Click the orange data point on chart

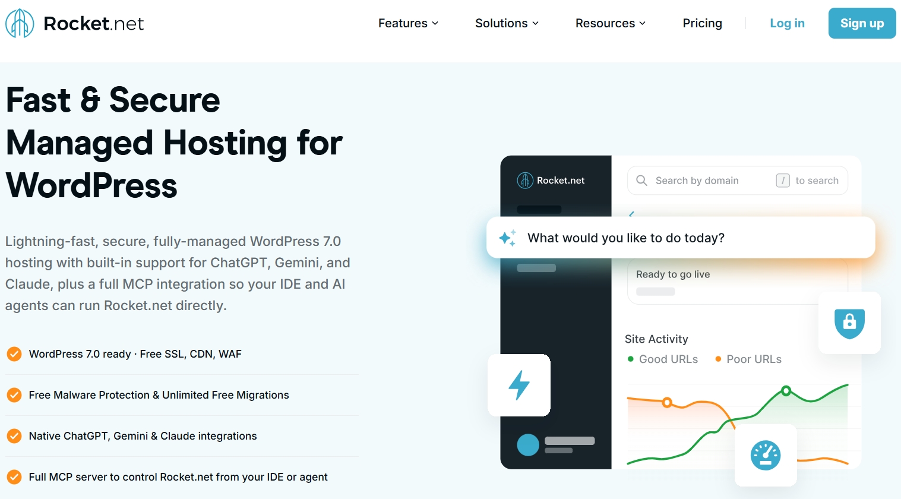point(667,403)
